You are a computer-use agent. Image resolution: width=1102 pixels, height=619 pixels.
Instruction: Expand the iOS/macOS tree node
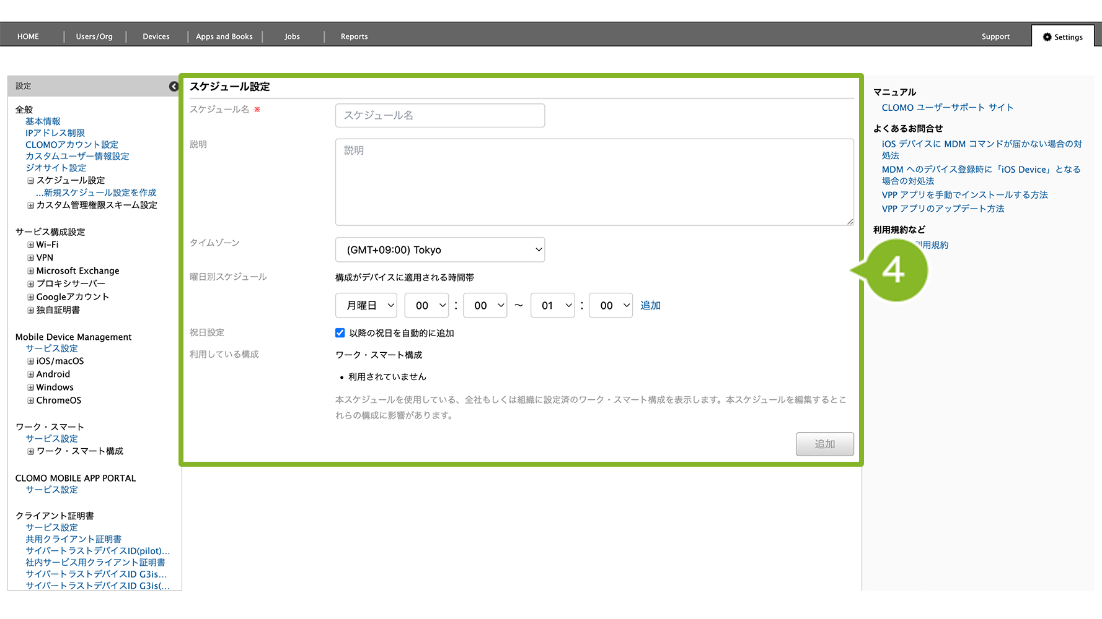pos(30,361)
